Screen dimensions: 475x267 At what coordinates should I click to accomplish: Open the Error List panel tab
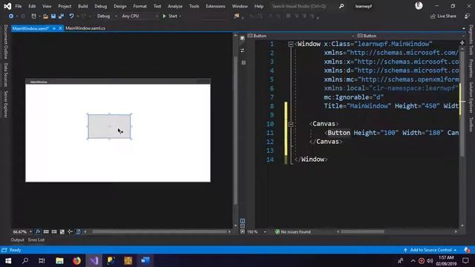(36, 240)
